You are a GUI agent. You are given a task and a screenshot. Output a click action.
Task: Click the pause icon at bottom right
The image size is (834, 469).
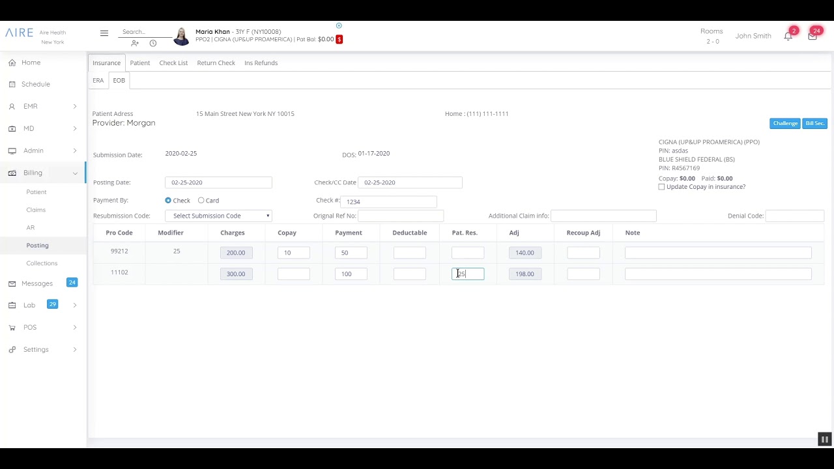824,440
